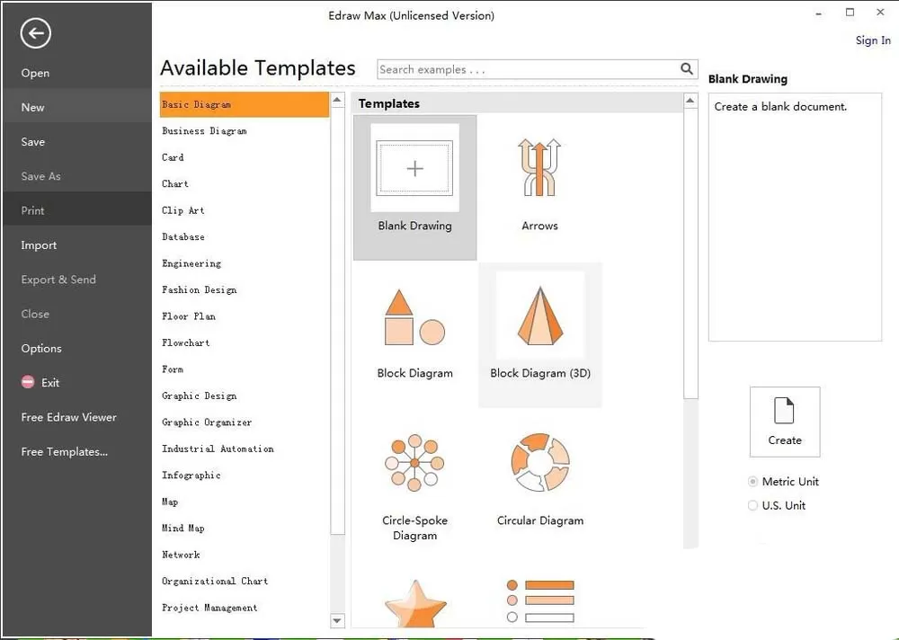Choose the Arrows template icon

539,167
